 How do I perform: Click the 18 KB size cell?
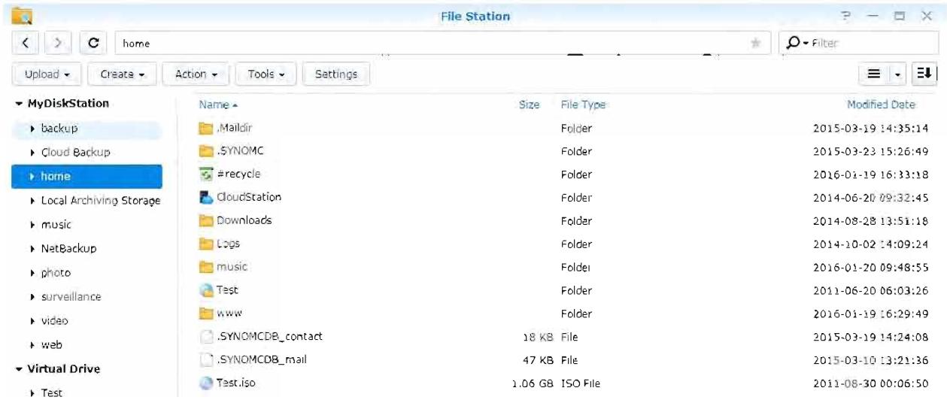pyautogui.click(x=539, y=336)
